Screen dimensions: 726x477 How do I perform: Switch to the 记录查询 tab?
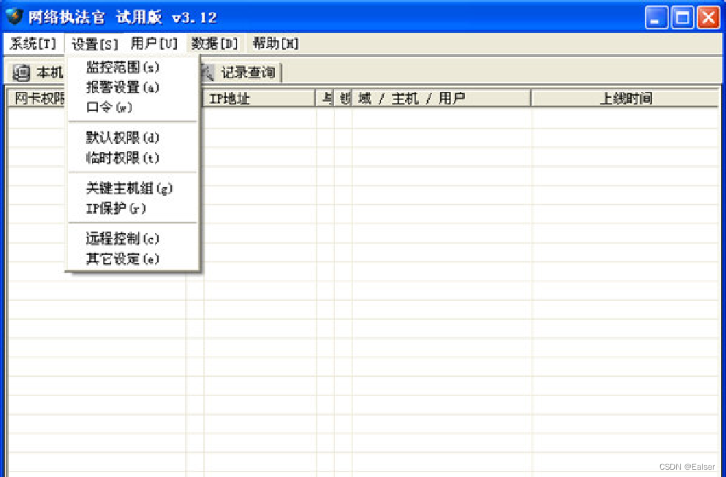[239, 72]
